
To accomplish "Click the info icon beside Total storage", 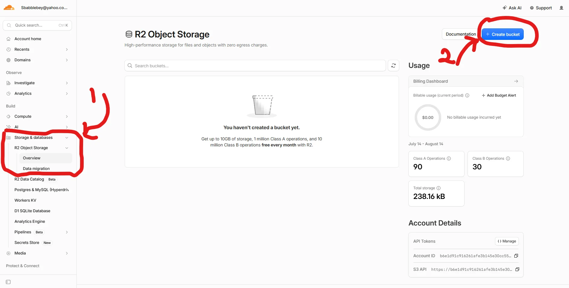I will [x=439, y=188].
